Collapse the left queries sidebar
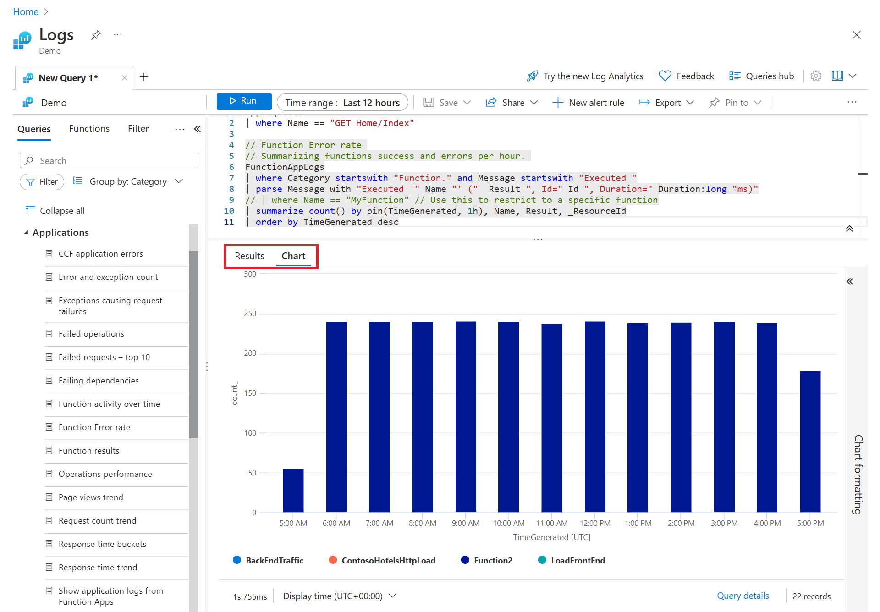This screenshot has width=880, height=612. pos(198,129)
